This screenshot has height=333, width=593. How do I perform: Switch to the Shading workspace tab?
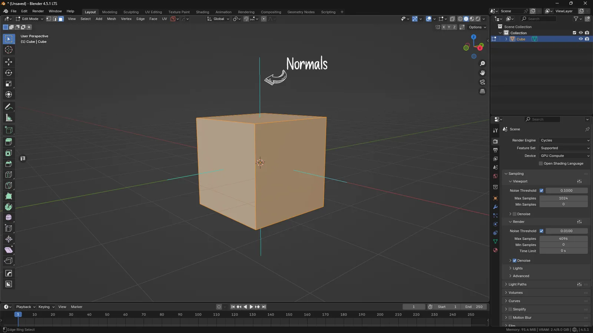point(202,12)
